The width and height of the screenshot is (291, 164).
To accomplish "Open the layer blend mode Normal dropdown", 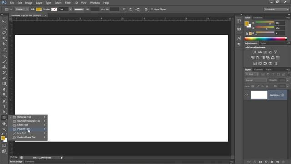I will click(x=256, y=80).
